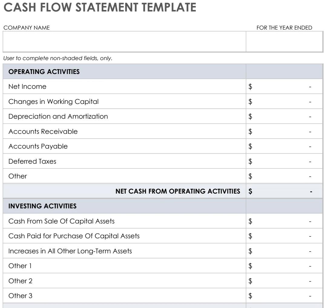The image size is (326, 308).
Task: Click Net Cash From Operating Activities total cell
Action: [284, 191]
